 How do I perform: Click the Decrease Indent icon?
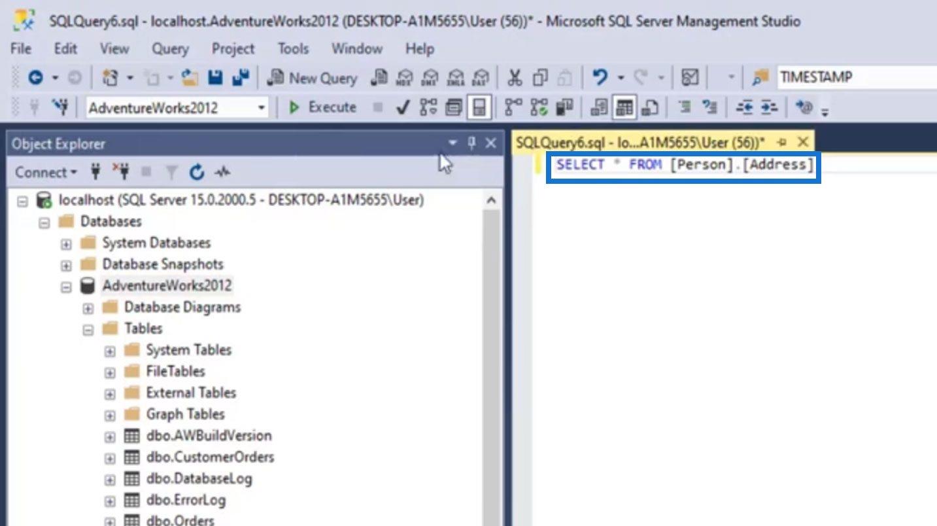tap(745, 107)
